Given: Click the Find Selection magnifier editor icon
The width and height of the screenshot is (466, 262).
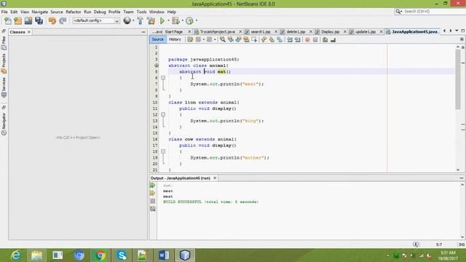Looking at the screenshot, I should 222,39.
